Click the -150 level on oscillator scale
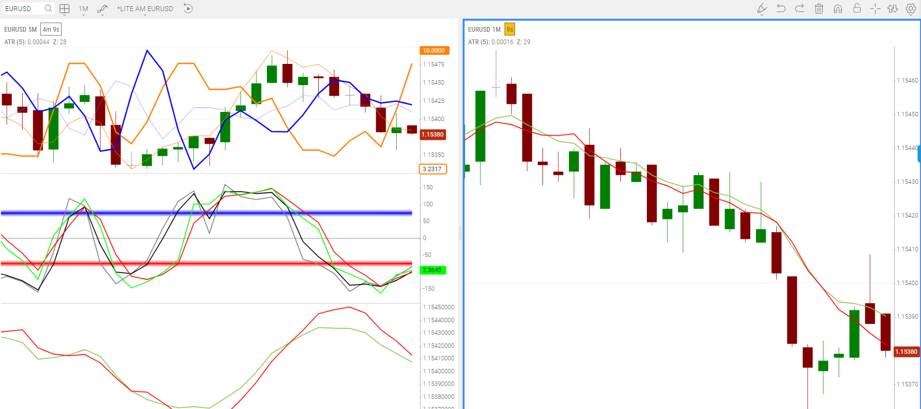This screenshot has width=921, height=409. coord(428,289)
